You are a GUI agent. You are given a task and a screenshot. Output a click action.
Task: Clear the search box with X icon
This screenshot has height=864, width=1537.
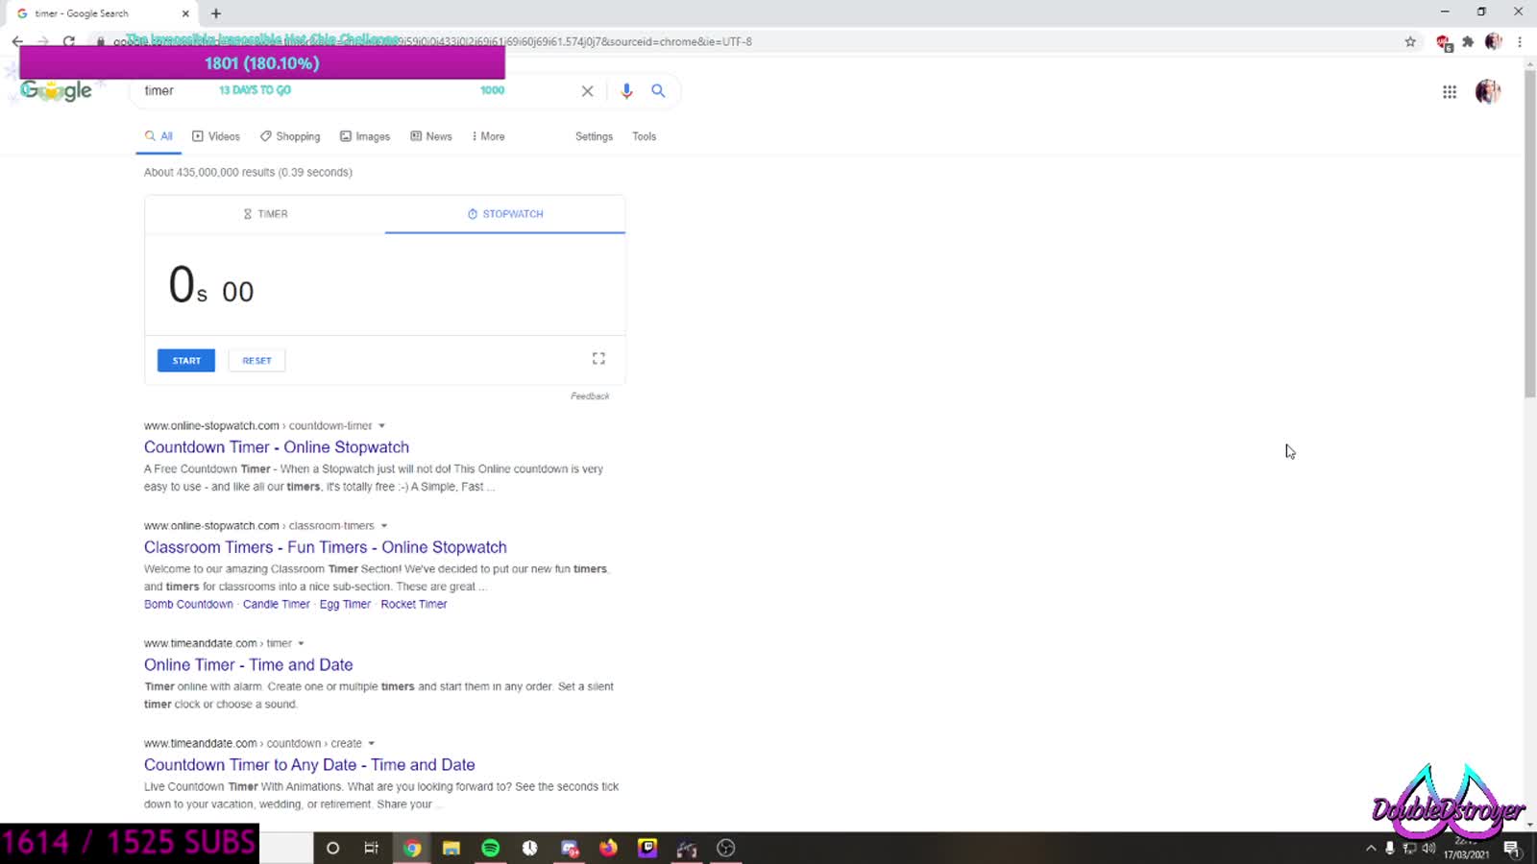pos(587,91)
